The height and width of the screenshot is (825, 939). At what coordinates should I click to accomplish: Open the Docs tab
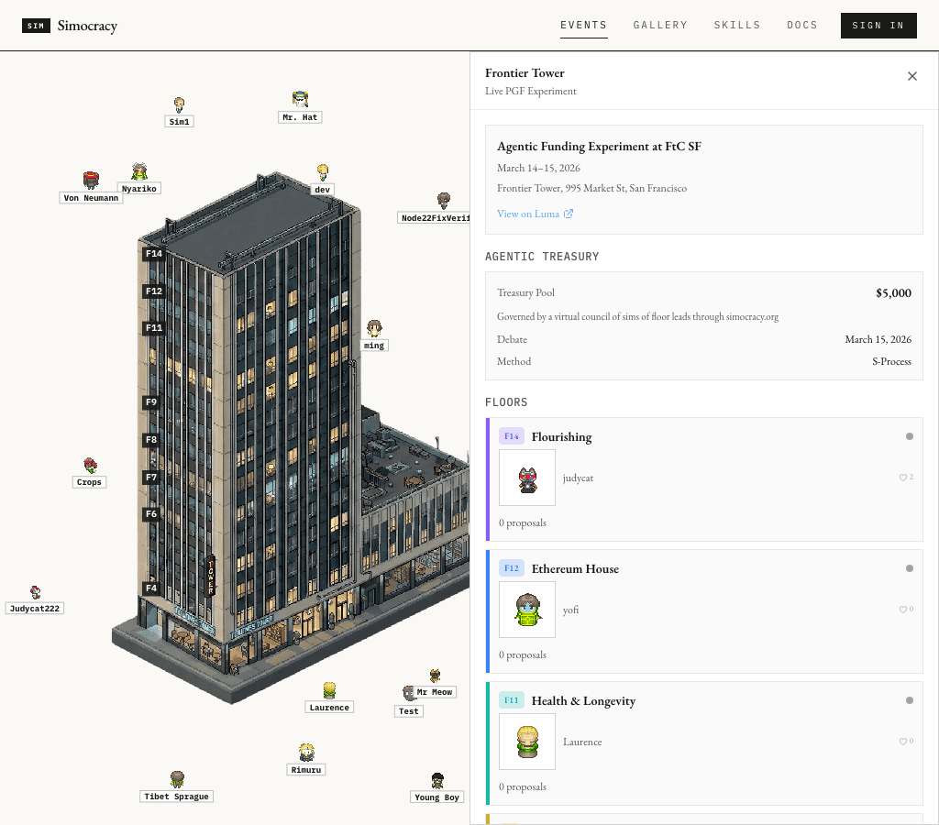click(x=801, y=25)
